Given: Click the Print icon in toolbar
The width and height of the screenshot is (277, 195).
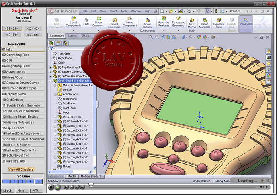Looking at the screenshot, I should [189, 11].
